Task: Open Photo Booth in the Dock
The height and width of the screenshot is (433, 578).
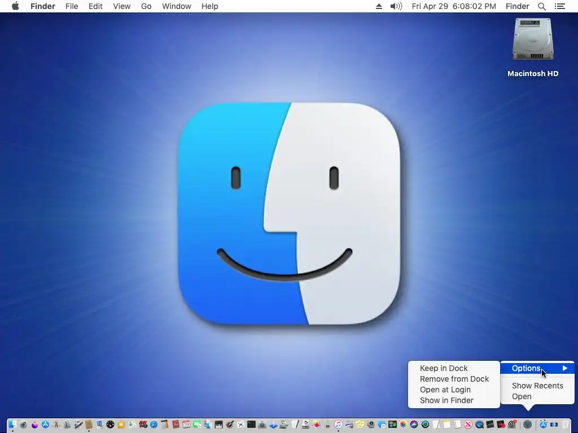Action: coord(143,425)
